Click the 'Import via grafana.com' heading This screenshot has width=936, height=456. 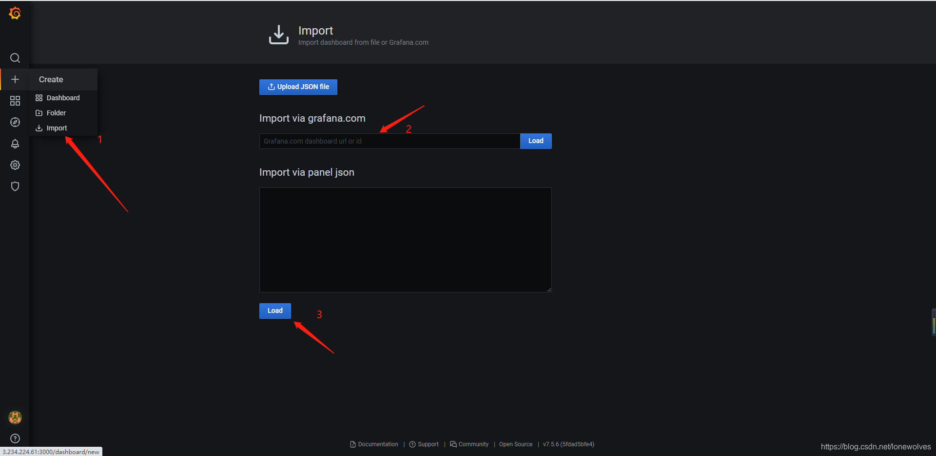coord(312,118)
